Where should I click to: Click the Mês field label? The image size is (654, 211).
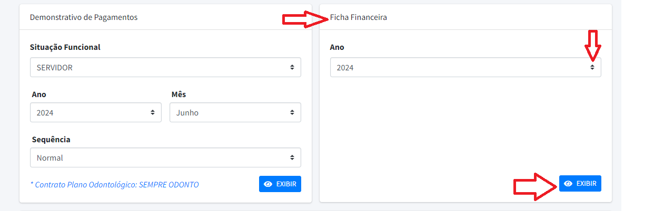(x=179, y=94)
